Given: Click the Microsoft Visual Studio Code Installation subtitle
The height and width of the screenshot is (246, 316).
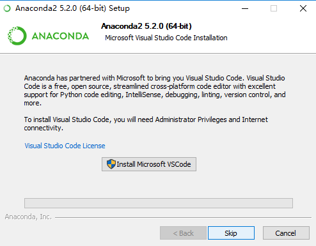Looking at the screenshot, I should [x=166, y=38].
